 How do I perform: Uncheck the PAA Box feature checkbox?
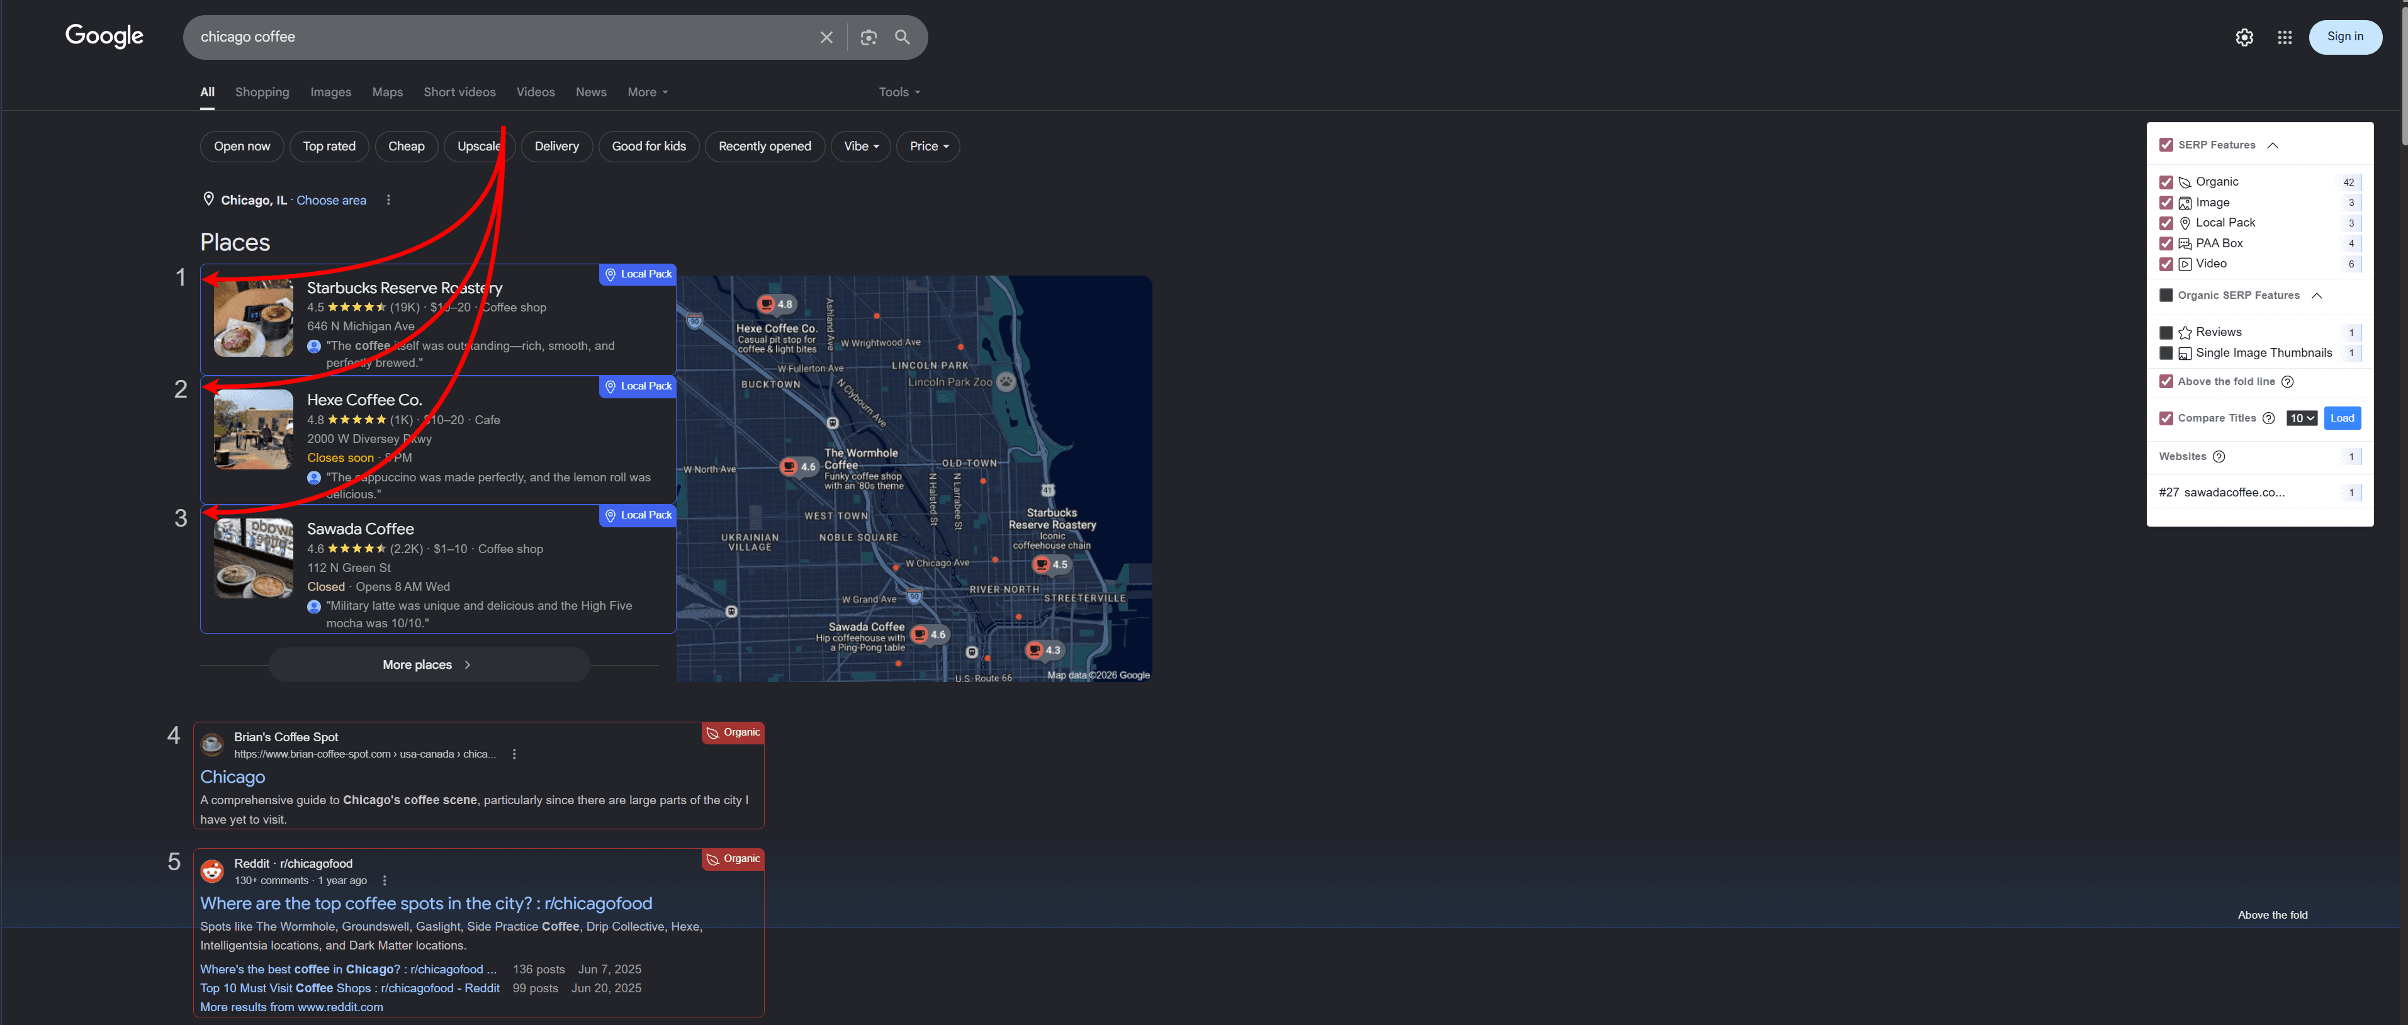(x=2166, y=243)
